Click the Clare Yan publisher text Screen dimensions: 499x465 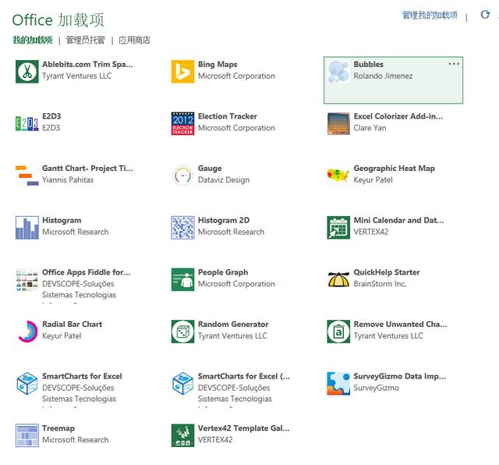[x=370, y=128]
